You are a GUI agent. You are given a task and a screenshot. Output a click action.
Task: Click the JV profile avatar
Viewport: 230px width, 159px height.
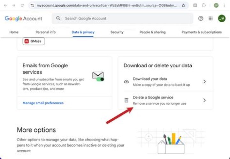coord(222,19)
